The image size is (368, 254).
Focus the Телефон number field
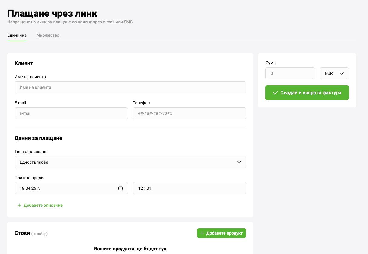click(x=189, y=113)
